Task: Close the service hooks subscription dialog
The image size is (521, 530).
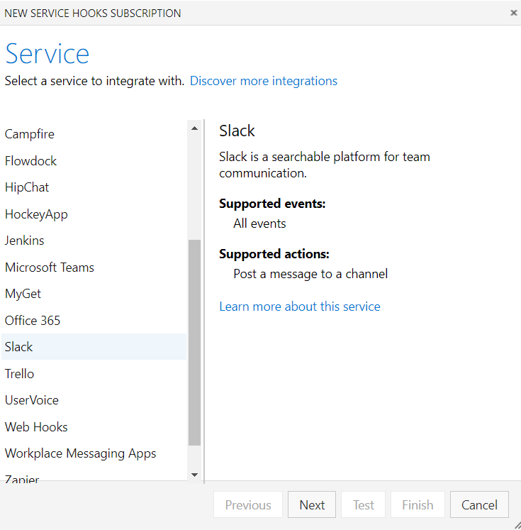Action: point(513,13)
